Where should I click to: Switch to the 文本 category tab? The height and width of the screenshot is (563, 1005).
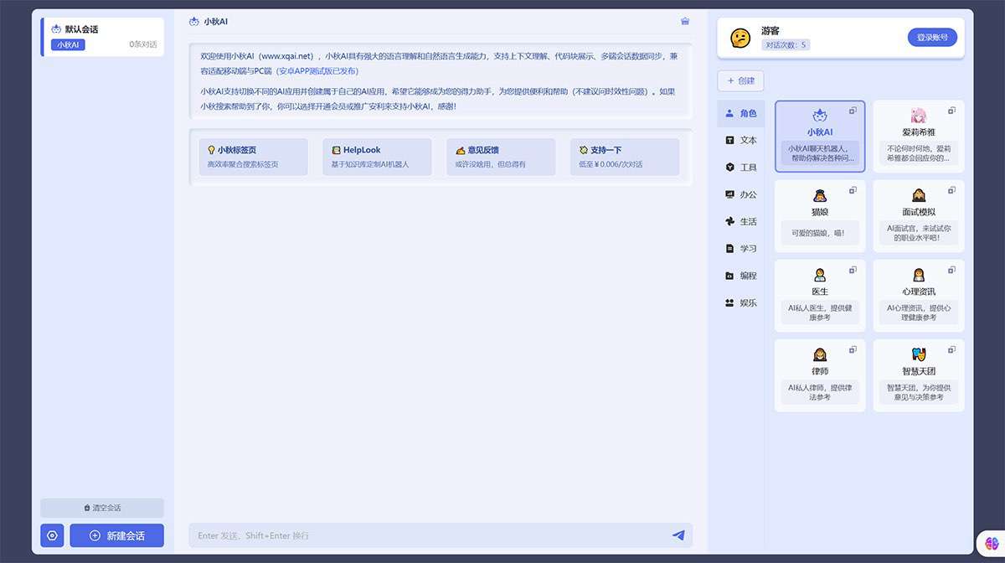tap(741, 140)
